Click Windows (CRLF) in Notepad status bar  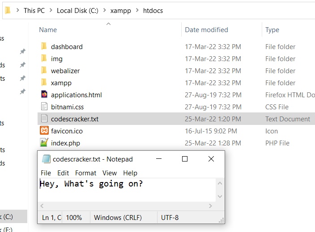118,218
